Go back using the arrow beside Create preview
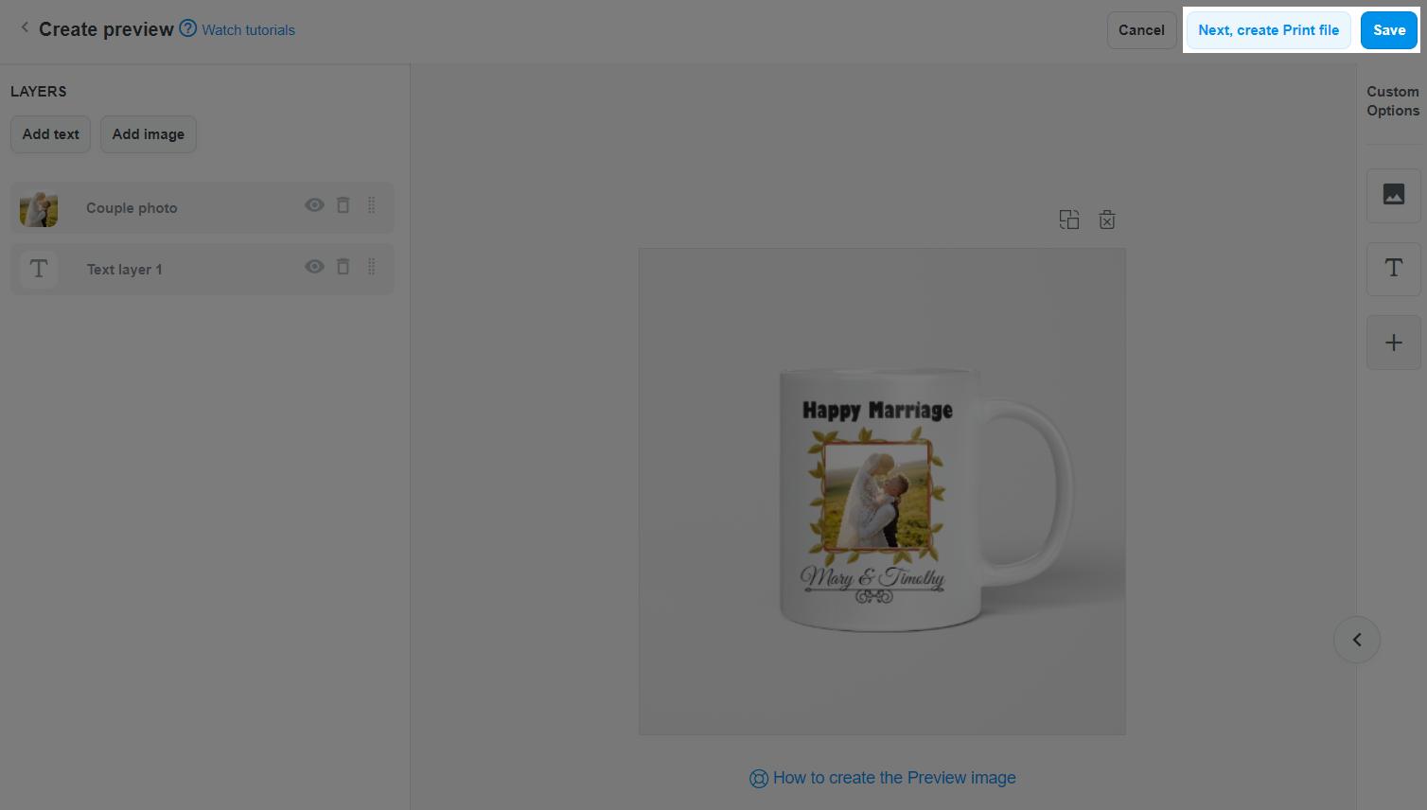The height and width of the screenshot is (810, 1427). [25, 27]
